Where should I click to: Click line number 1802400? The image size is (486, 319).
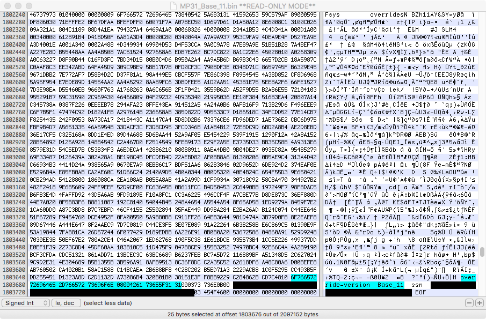click(x=14, y=44)
